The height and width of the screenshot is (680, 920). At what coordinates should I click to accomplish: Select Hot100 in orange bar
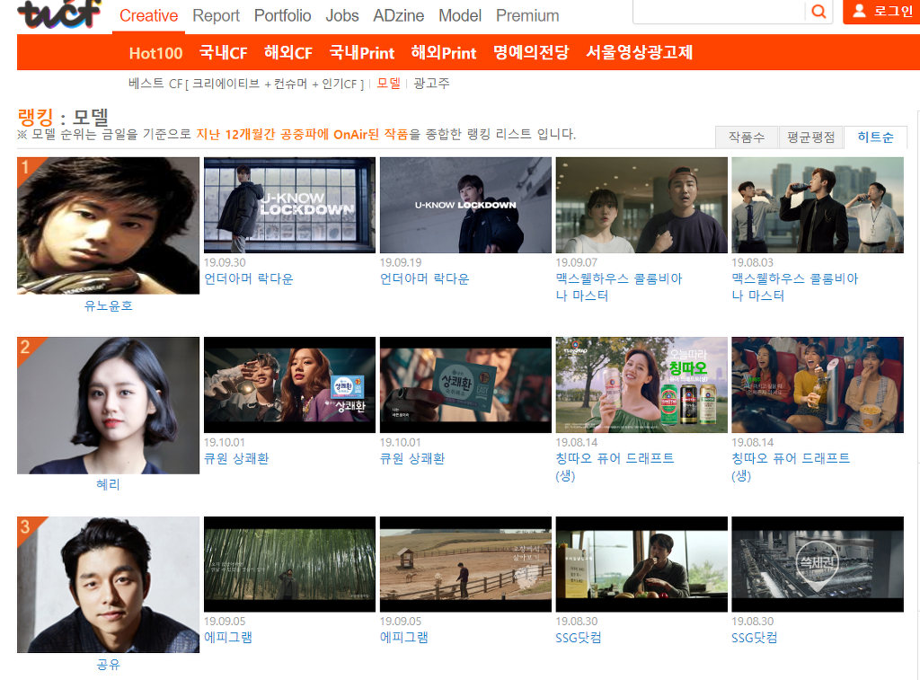[x=155, y=53]
